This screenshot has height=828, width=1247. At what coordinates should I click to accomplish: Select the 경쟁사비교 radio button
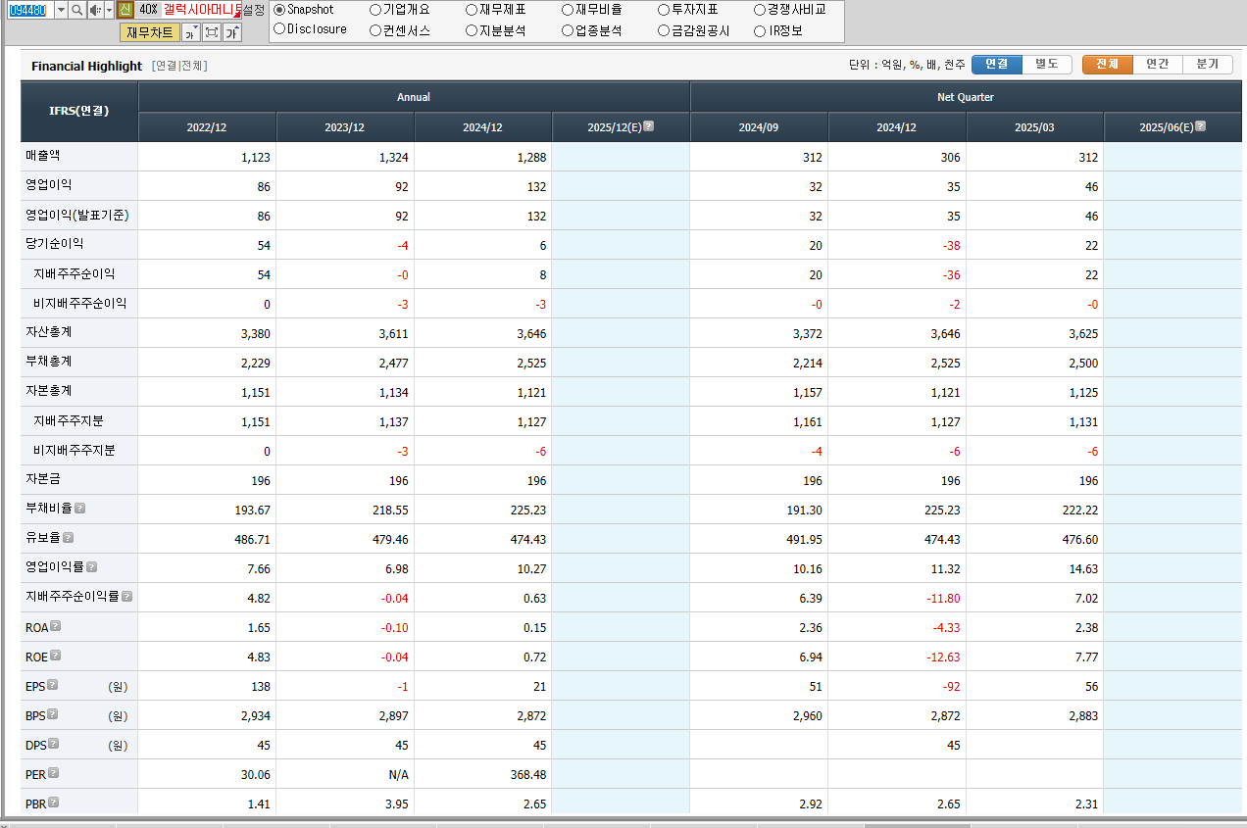click(x=760, y=10)
